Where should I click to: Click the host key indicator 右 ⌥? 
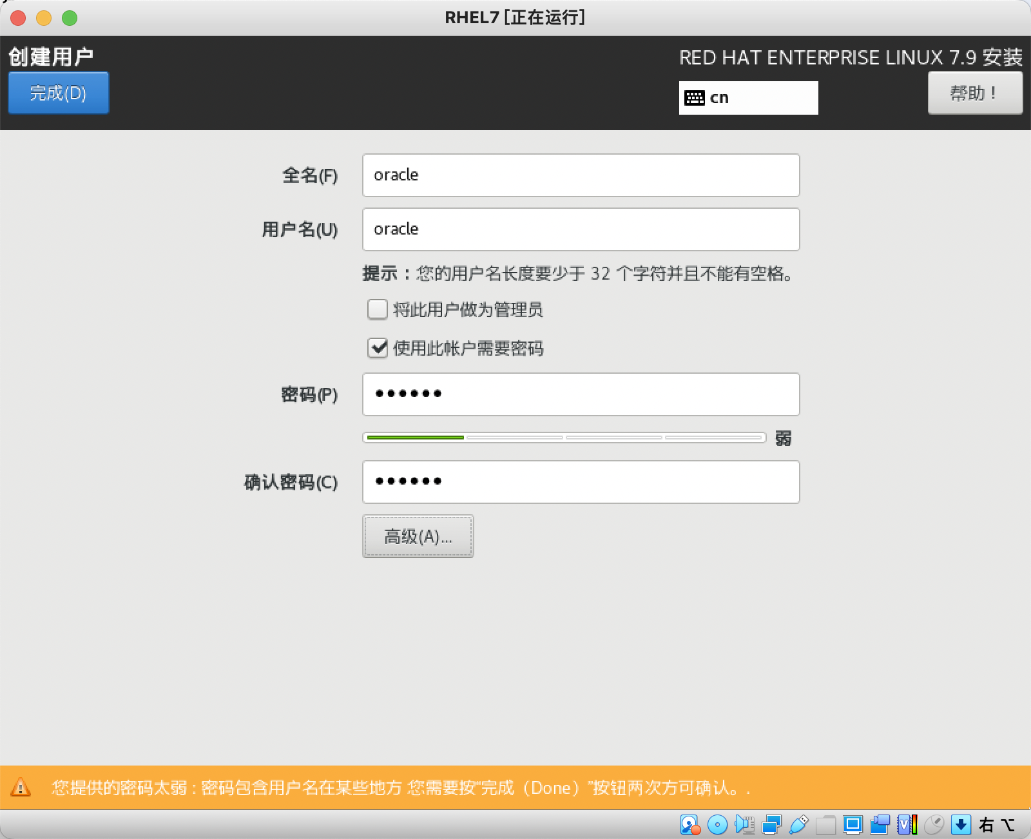(x=997, y=825)
